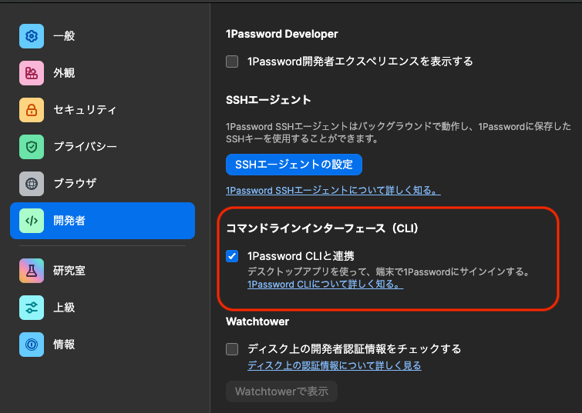Screen dimensions: 582x413
Task: Select プライバシー in the sidebar
Action: (x=103, y=147)
